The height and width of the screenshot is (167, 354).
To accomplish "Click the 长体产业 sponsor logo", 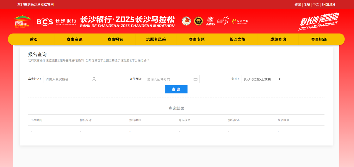I will [x=240, y=21].
